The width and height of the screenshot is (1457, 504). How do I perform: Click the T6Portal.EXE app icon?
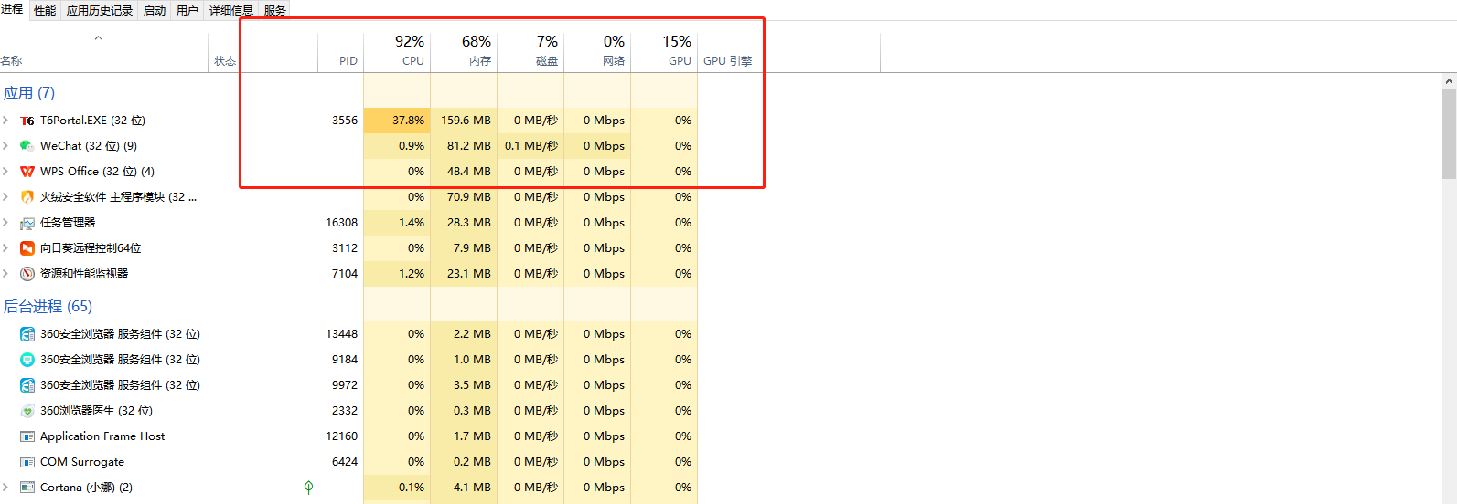tap(27, 121)
